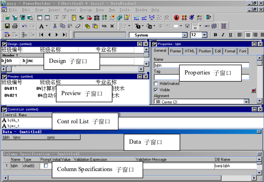Toggle Italic text formatting
This screenshot has width=264, height=182.
[x=223, y=35]
